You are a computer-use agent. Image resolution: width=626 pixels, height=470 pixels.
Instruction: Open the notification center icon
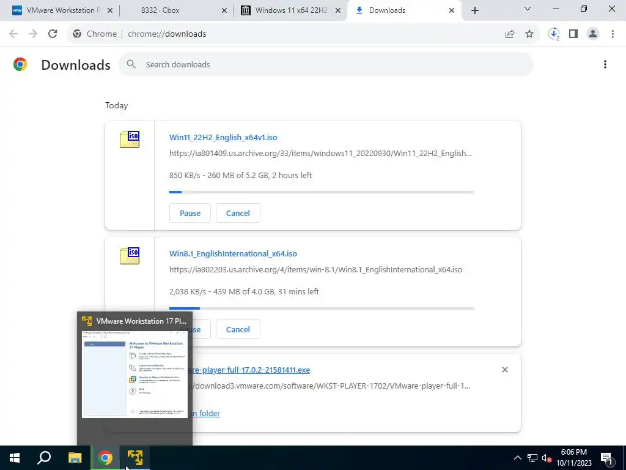pos(607,458)
